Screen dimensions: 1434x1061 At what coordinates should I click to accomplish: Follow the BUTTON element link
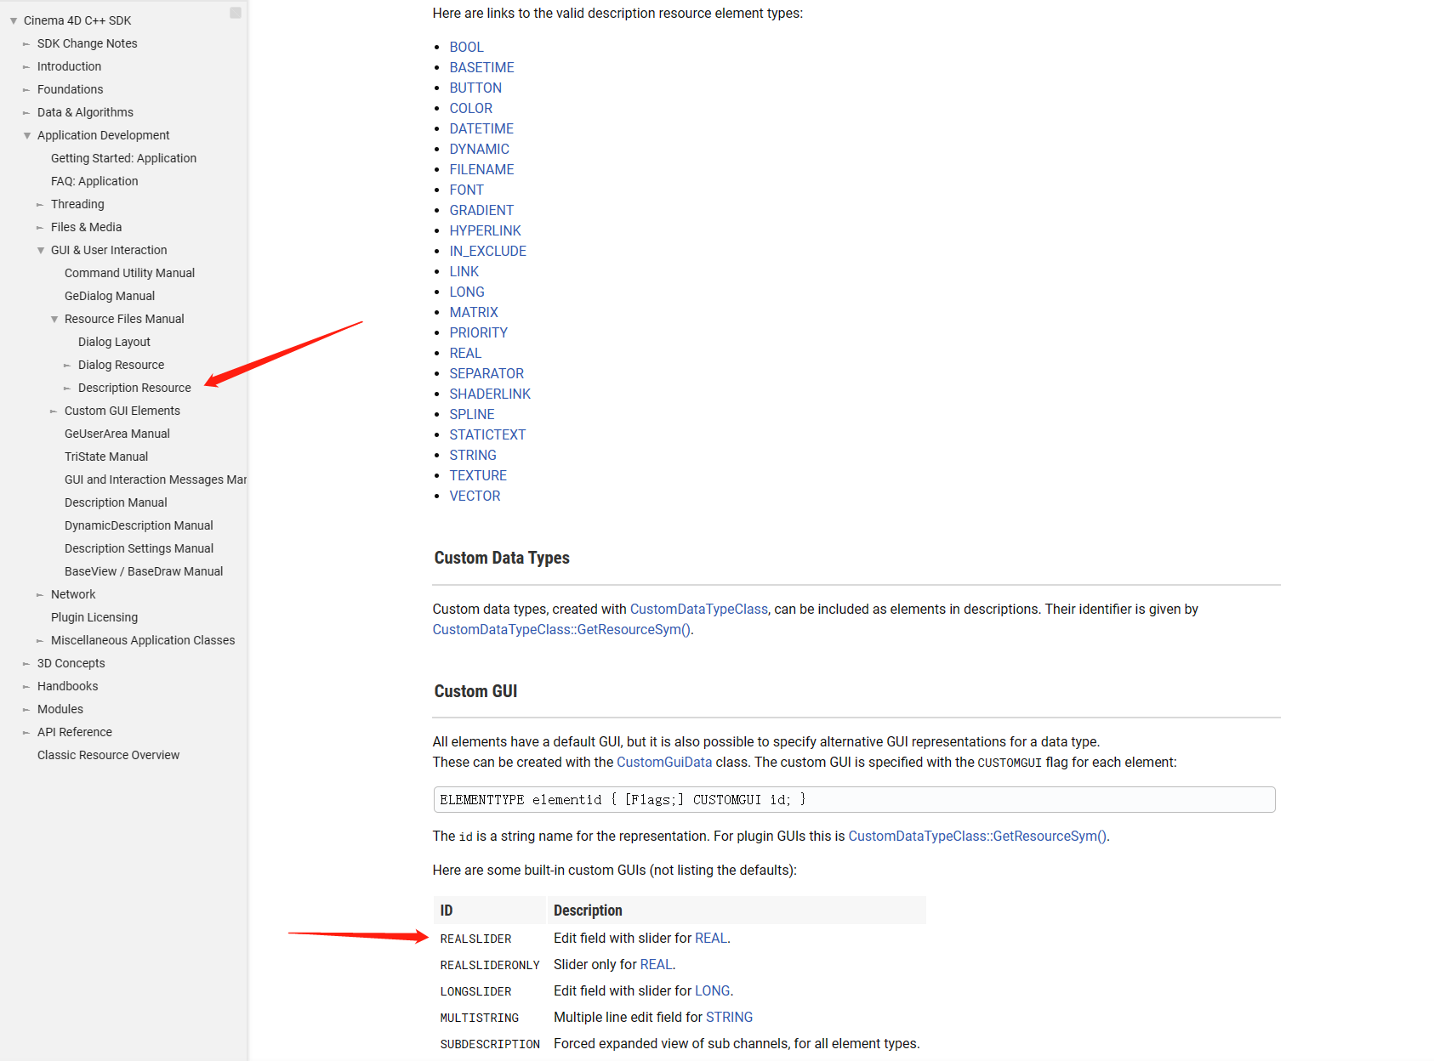pos(475,88)
